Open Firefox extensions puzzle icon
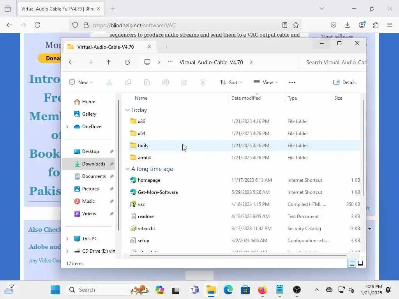Viewport: 399px width, 299px height. [x=376, y=25]
